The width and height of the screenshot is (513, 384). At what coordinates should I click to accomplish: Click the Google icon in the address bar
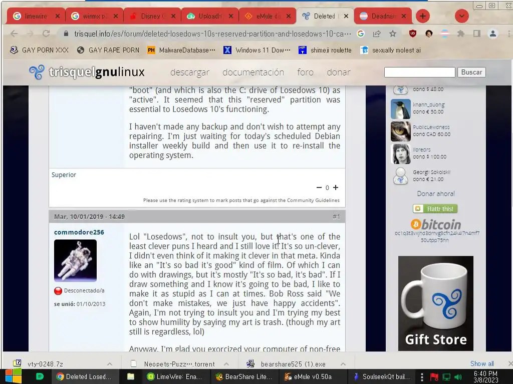[x=361, y=33]
